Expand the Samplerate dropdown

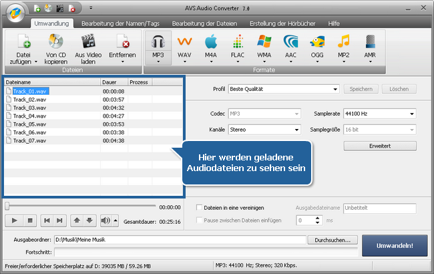(x=379, y=114)
